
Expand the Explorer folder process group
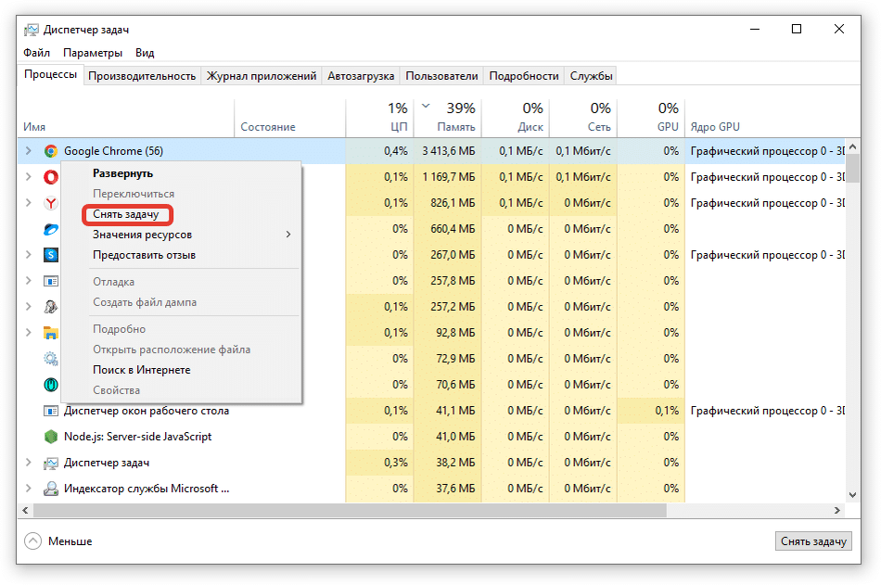[x=28, y=333]
